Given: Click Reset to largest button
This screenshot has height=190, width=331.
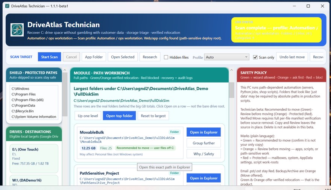Looking at the screenshot, I should tap(153, 116).
